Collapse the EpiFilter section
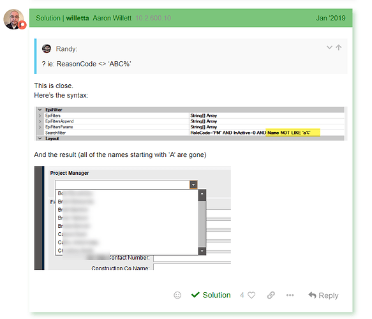The image size is (372, 319). click(40, 110)
